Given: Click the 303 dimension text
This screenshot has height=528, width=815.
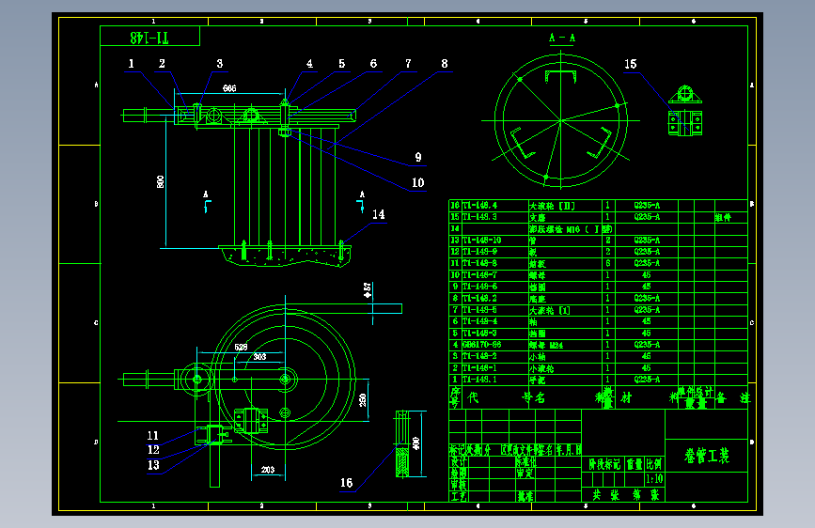Looking at the screenshot, I should [259, 356].
